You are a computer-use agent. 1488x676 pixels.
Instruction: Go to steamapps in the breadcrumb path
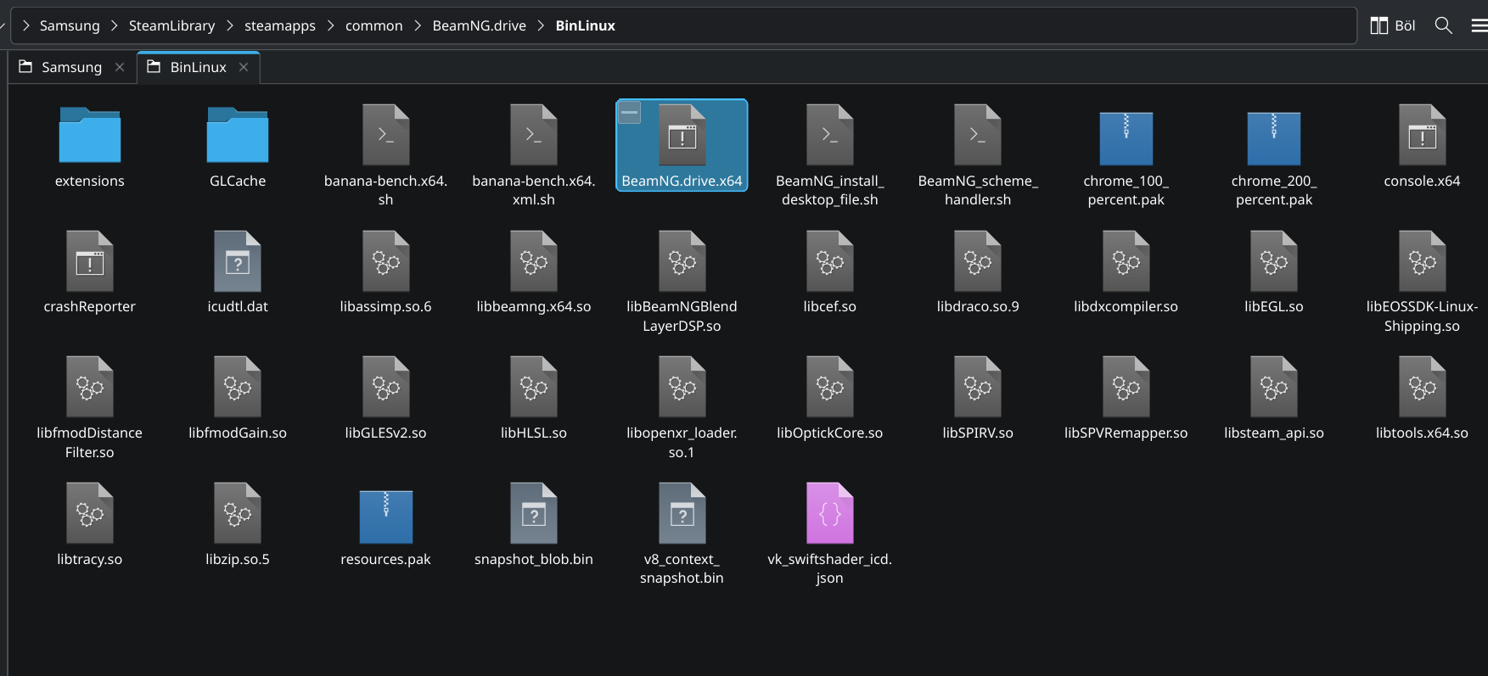(x=280, y=25)
